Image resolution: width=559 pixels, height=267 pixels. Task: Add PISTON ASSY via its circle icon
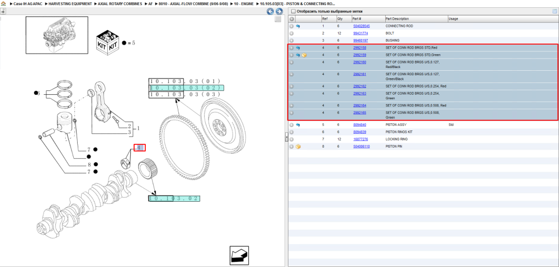[291, 125]
